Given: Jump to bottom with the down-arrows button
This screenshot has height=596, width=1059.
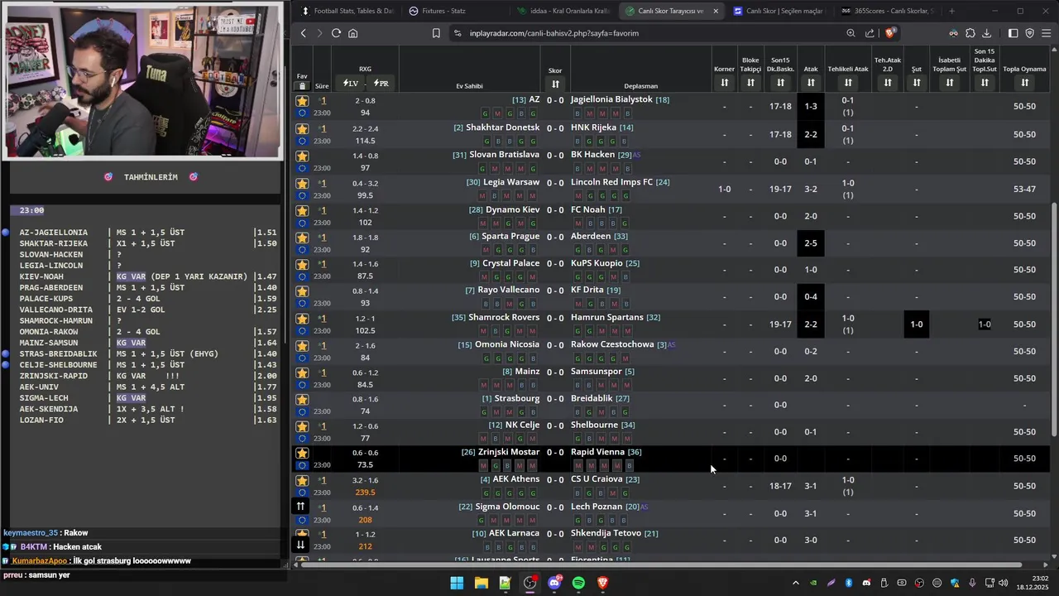Looking at the screenshot, I should (301, 544).
